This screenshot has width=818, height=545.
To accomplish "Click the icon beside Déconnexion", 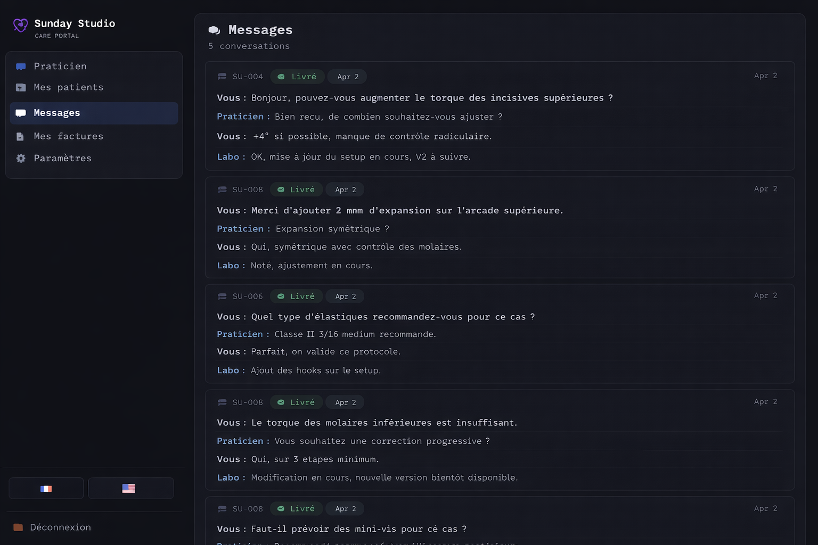I will click(x=18, y=527).
